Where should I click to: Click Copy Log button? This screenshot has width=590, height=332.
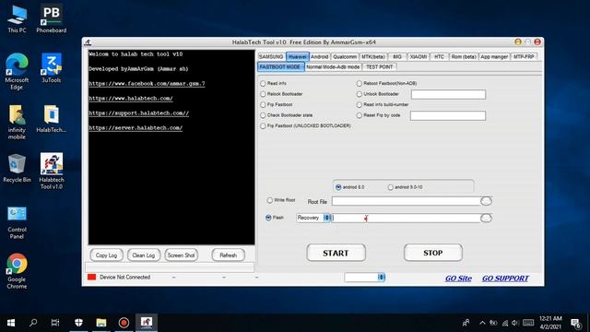pos(106,255)
